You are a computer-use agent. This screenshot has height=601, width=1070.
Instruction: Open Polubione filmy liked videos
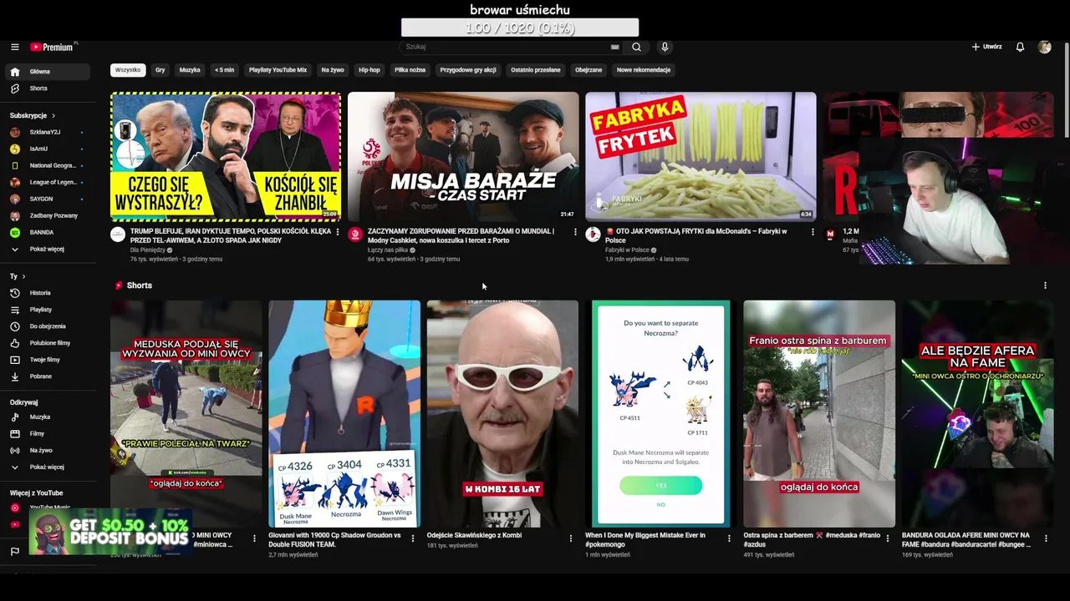click(47, 343)
